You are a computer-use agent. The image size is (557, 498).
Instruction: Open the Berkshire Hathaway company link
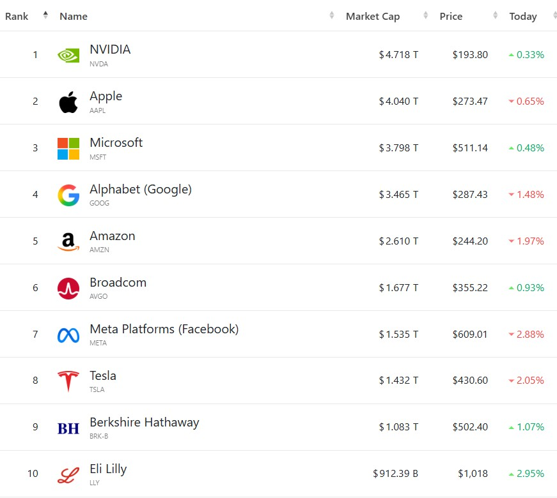click(x=145, y=423)
